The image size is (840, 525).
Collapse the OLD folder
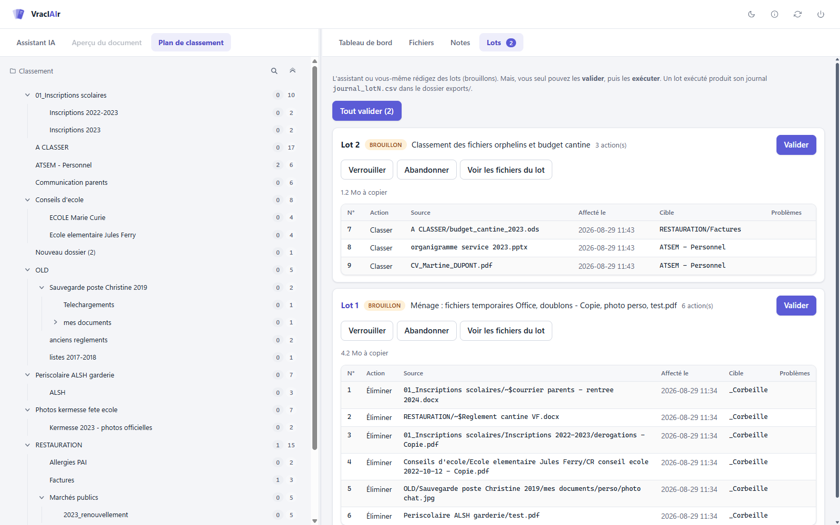pyautogui.click(x=27, y=270)
